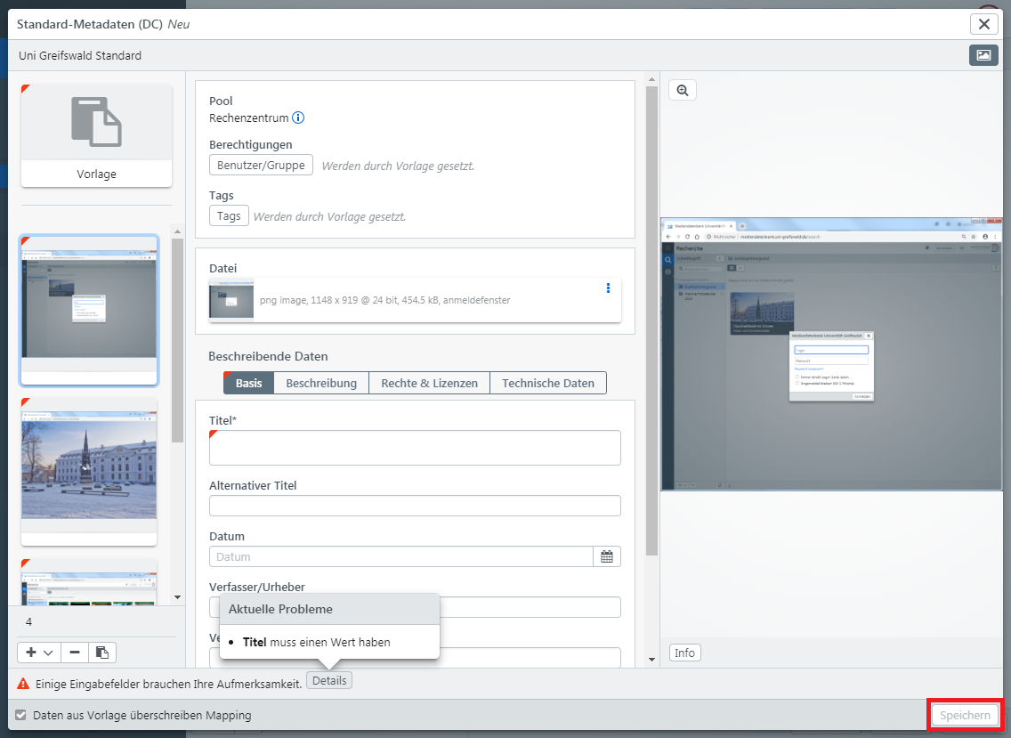
Task: Open the three-dot file options menu
Action: pos(608,288)
